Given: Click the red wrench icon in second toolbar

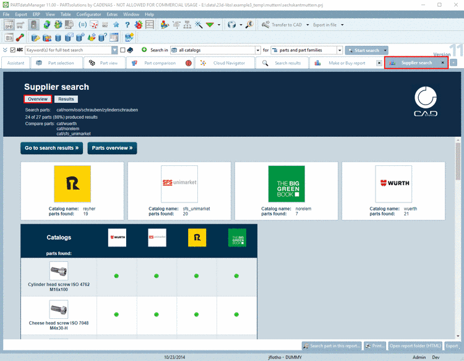Looking at the screenshot, I should pyautogui.click(x=20, y=38).
